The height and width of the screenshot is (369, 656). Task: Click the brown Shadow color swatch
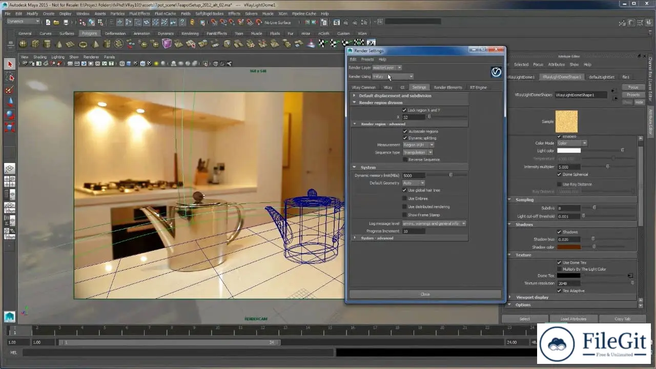coord(569,247)
